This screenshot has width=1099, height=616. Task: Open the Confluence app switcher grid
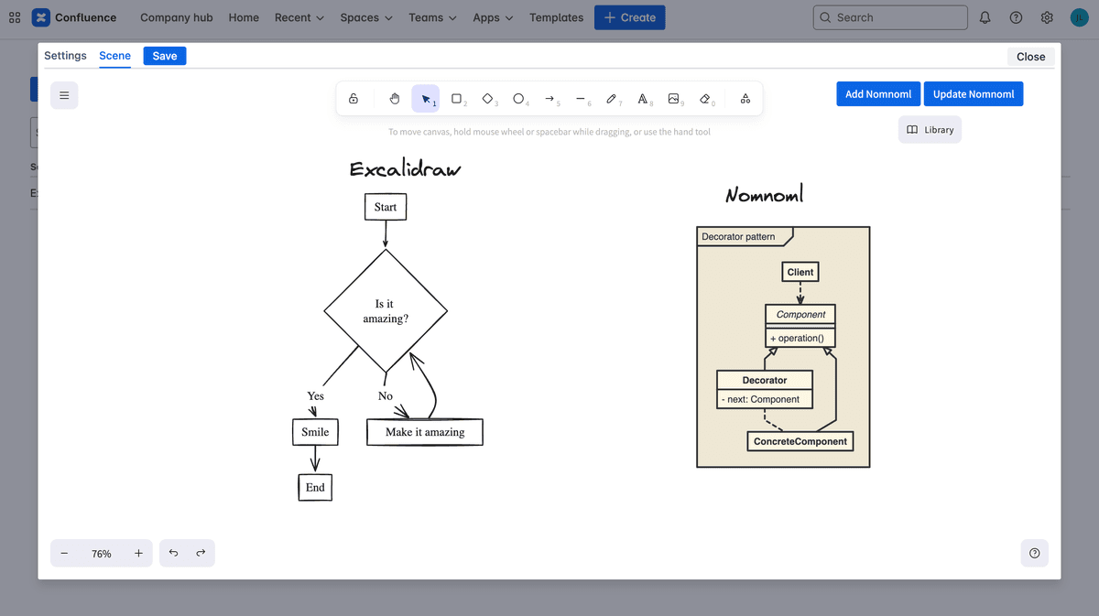(15, 17)
